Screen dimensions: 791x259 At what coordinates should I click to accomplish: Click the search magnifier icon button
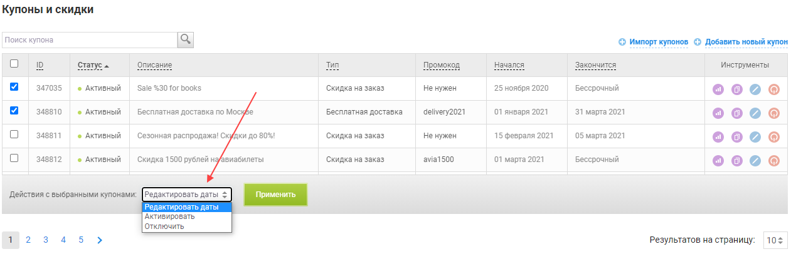coord(186,39)
